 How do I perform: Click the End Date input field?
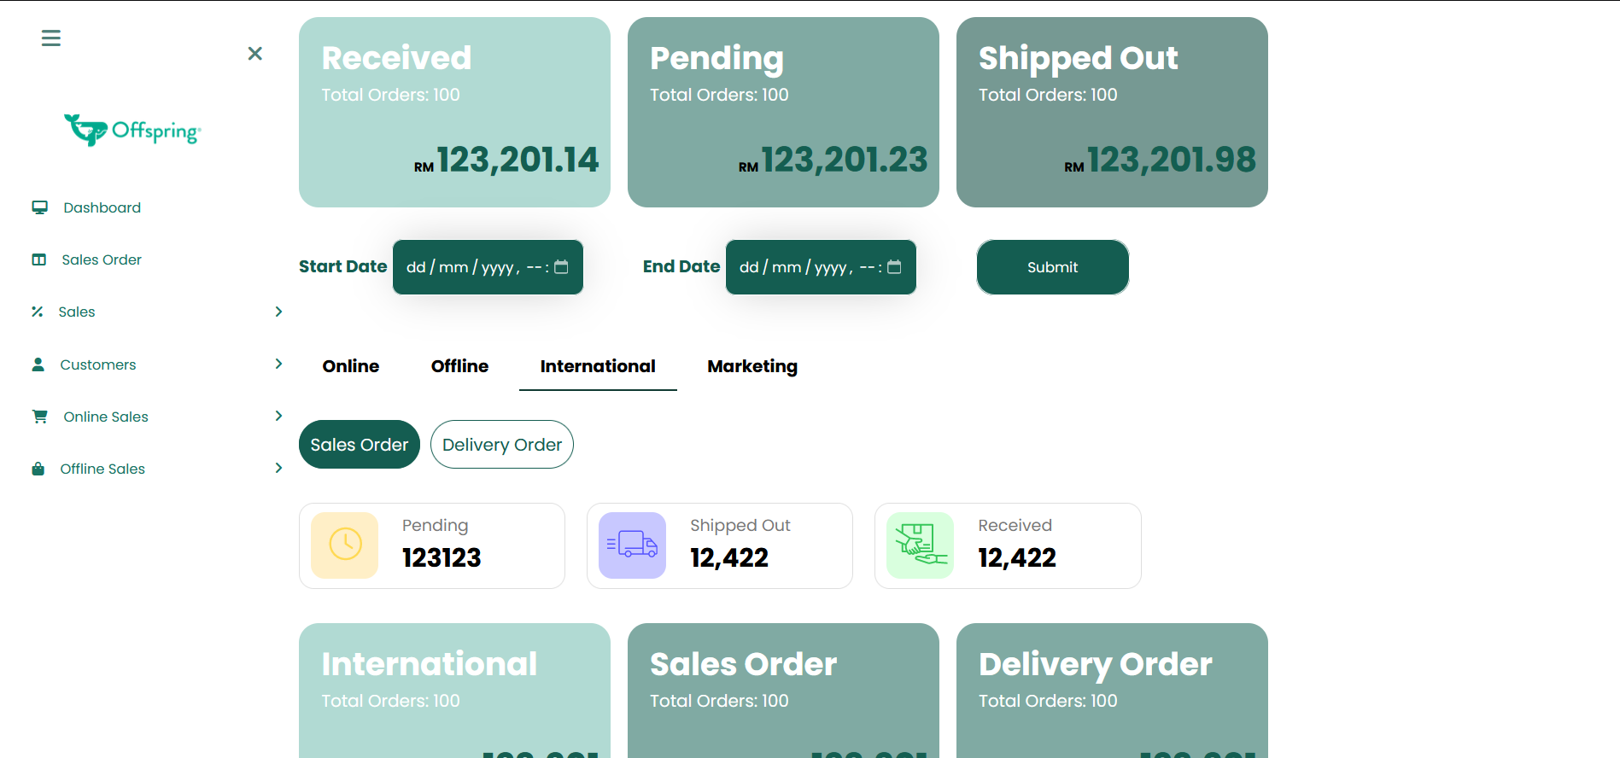(x=821, y=267)
